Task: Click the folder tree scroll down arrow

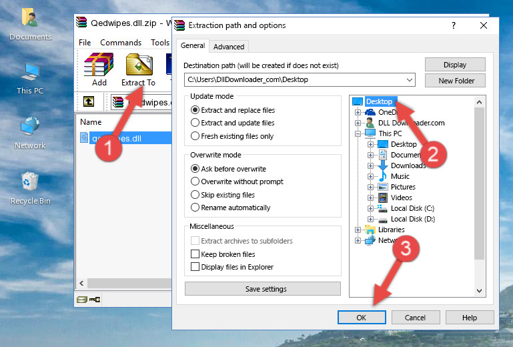Action: pos(479,291)
